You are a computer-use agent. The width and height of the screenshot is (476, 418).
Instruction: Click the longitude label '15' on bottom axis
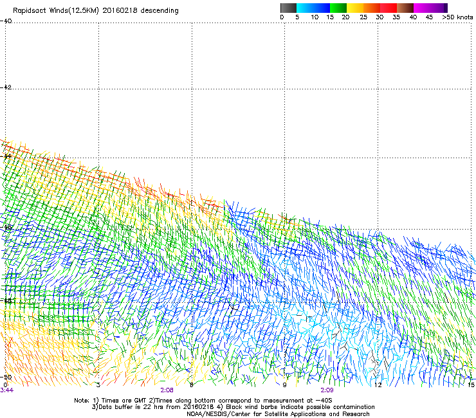pos(471,385)
